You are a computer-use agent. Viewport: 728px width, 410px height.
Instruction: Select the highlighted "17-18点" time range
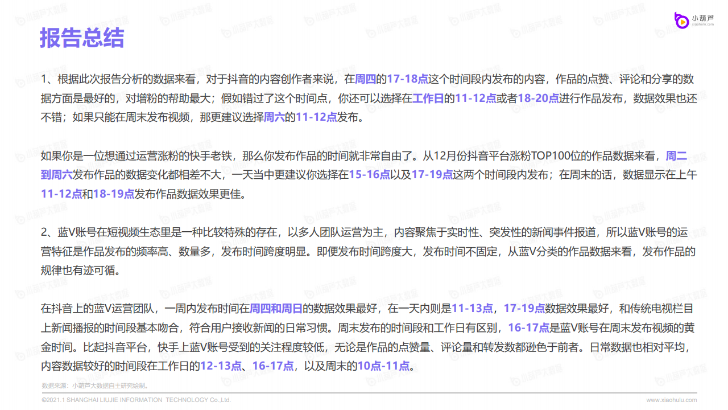click(407, 79)
